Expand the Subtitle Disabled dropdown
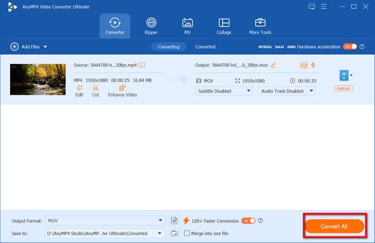 pyautogui.click(x=224, y=91)
